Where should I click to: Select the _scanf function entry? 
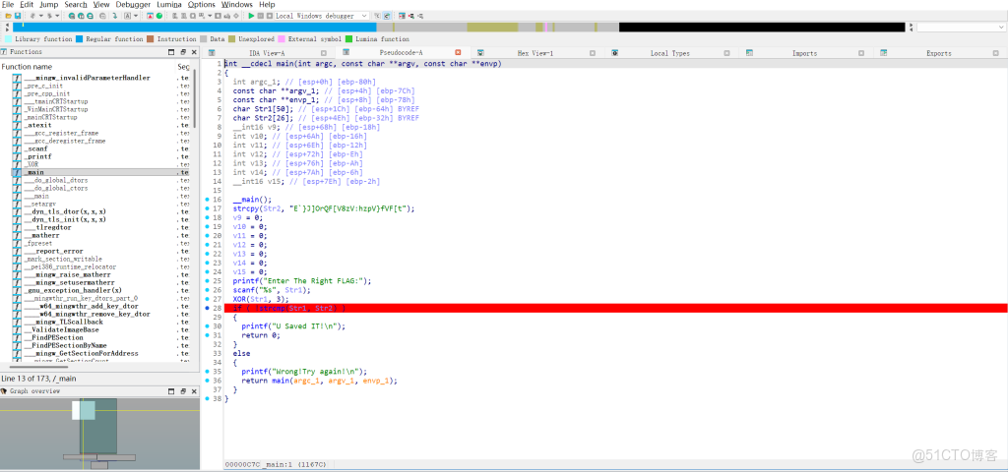[x=101, y=149]
